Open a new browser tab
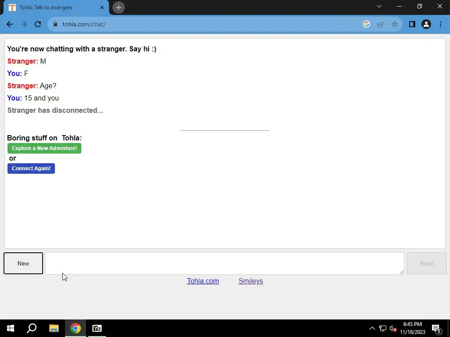Image resolution: width=450 pixels, height=337 pixels. [119, 7]
